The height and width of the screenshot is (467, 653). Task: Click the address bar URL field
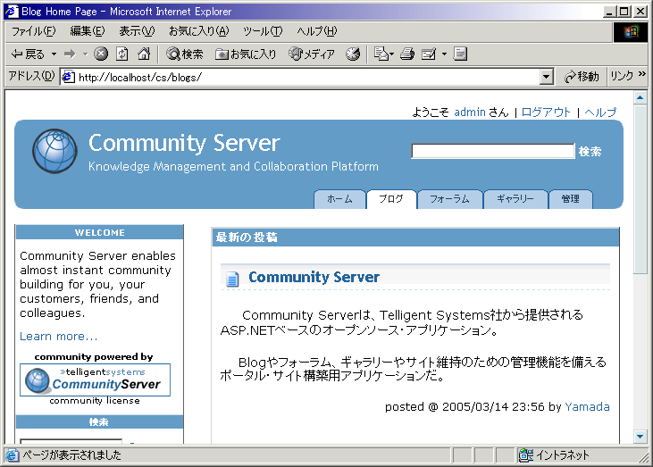tap(308, 77)
